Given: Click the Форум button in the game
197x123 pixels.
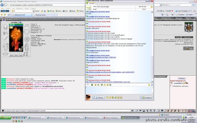Looking at the screenshot, I should click(x=178, y=37).
